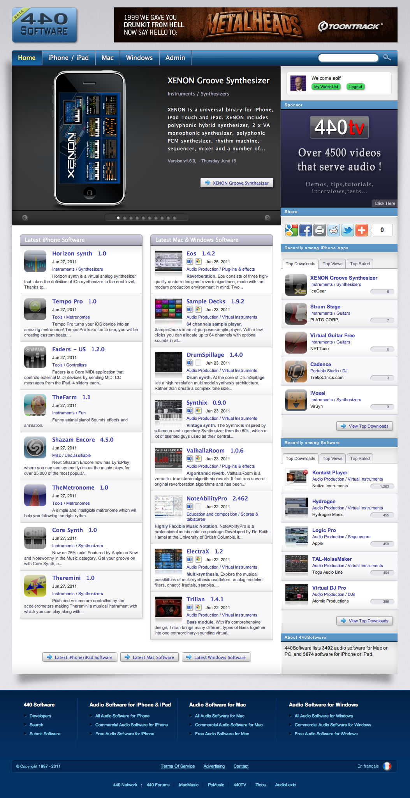
Task: Open the Contact footer link
Action: tap(241, 766)
